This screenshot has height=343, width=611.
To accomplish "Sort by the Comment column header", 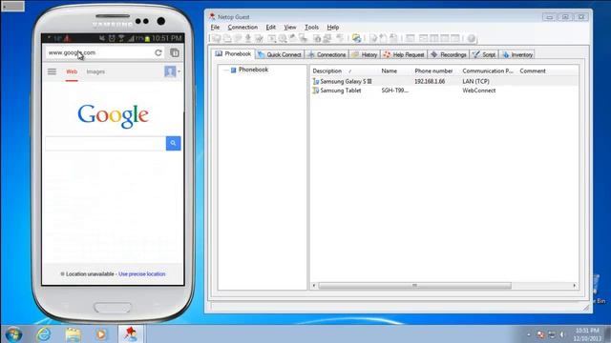I will pos(533,71).
